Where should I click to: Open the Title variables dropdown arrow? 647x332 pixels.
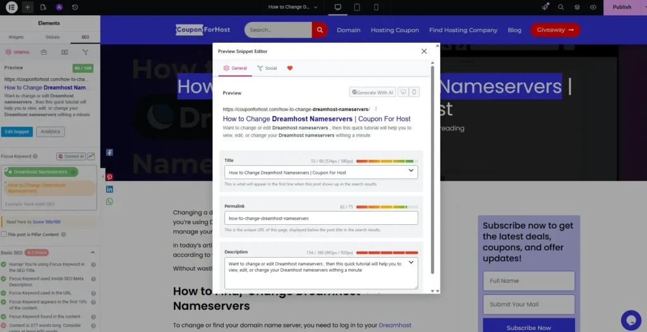tap(411, 171)
